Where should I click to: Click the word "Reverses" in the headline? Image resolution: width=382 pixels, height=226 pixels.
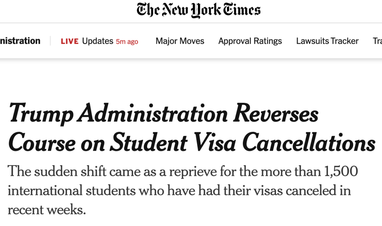tap(276, 115)
